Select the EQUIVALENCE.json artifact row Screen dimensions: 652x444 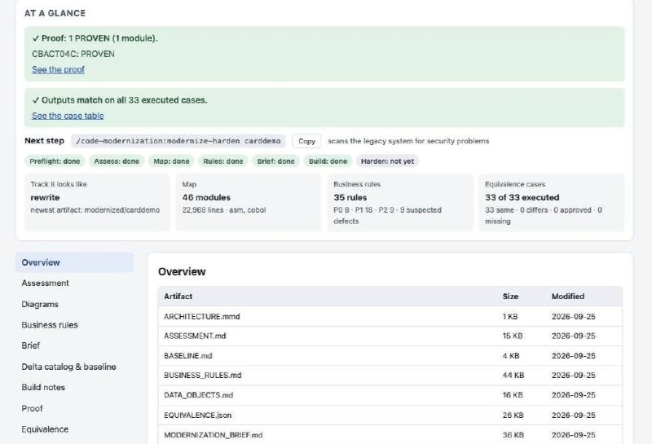click(390, 415)
